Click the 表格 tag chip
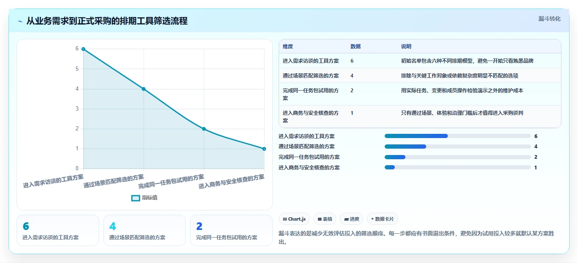This screenshot has width=578, height=263. click(325, 219)
